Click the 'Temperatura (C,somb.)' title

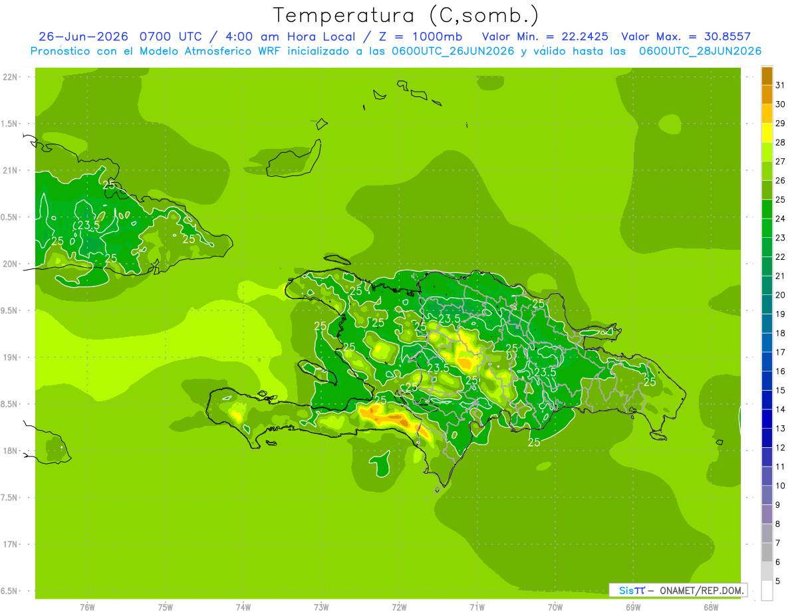pyautogui.click(x=406, y=15)
